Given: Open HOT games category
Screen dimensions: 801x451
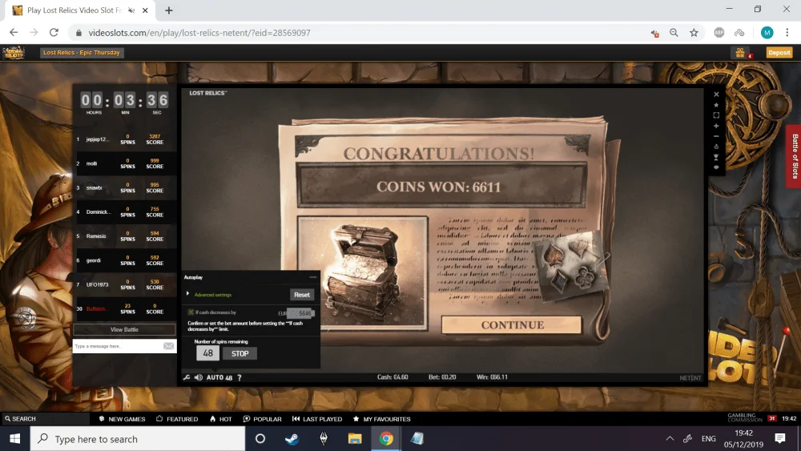Looking at the screenshot, I should (x=221, y=419).
